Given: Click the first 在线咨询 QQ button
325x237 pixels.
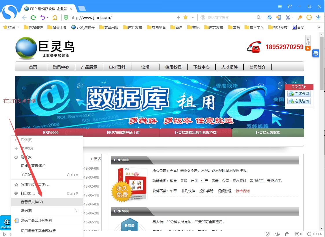Looking at the screenshot, I should tap(299, 94).
